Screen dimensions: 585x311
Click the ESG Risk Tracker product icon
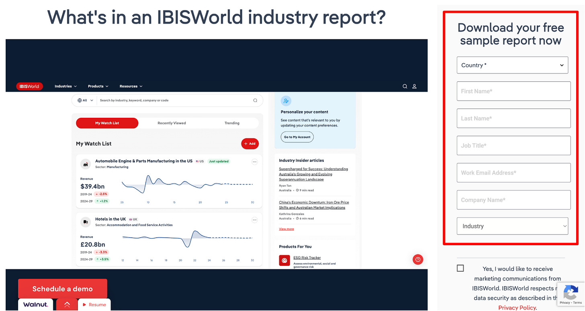pos(284,261)
